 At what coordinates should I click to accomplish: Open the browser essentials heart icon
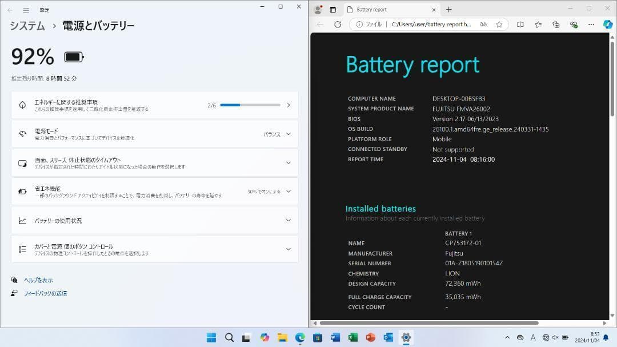tap(574, 25)
